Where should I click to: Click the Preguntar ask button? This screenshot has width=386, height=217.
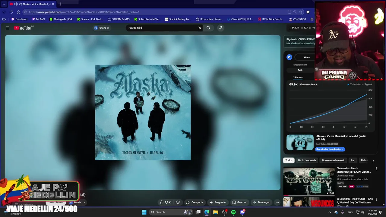[218, 202]
